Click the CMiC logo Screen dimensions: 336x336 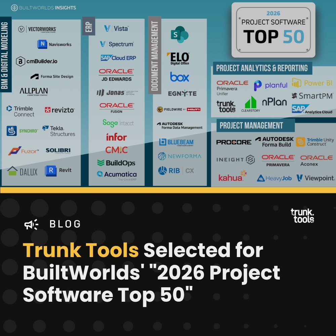(116, 150)
